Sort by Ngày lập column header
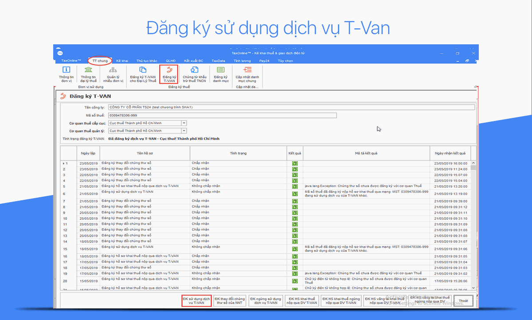The image size is (532, 320). click(x=88, y=153)
